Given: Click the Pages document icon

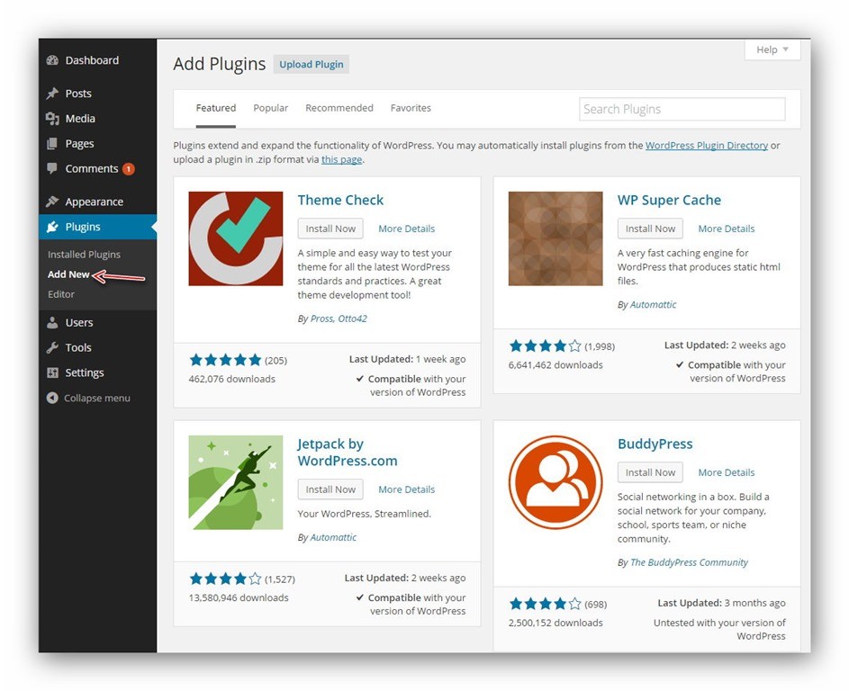Looking at the screenshot, I should [53, 143].
